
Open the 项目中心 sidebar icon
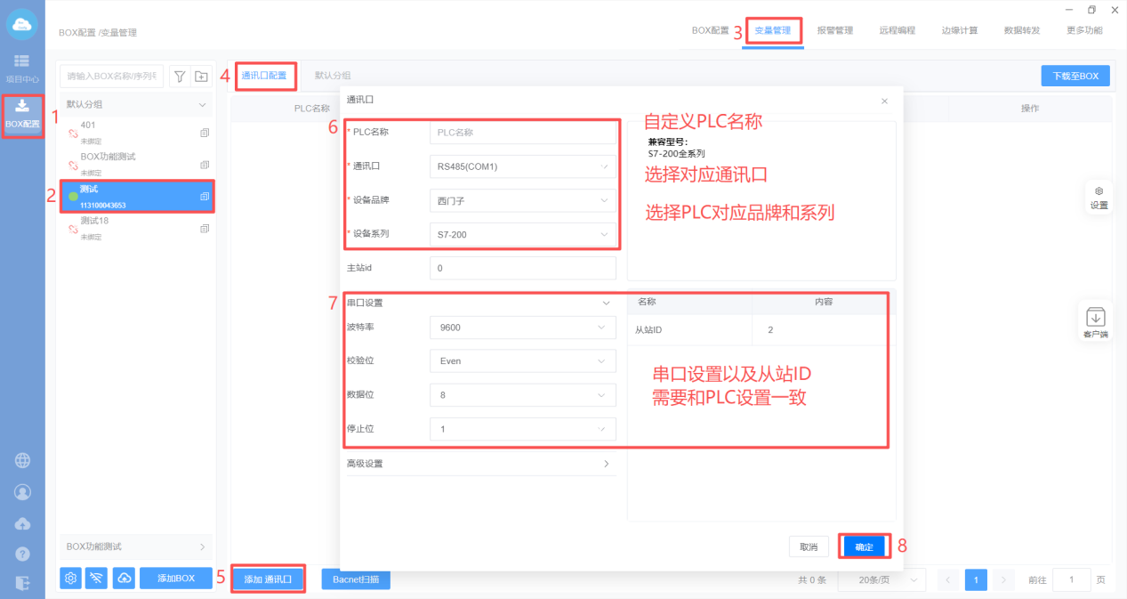[x=22, y=67]
